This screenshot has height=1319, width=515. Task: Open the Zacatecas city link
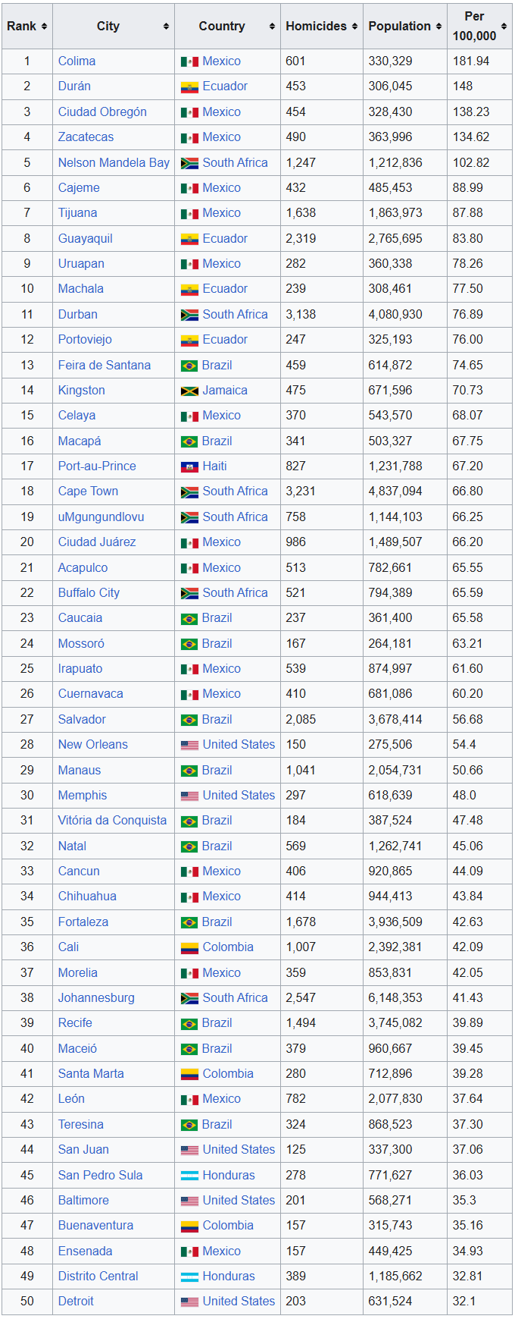[86, 137]
